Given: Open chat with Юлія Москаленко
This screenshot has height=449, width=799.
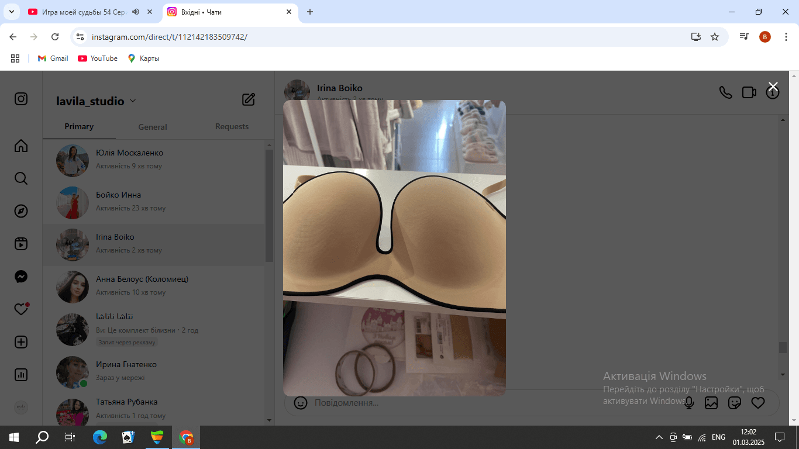Looking at the screenshot, I should 154,161.
